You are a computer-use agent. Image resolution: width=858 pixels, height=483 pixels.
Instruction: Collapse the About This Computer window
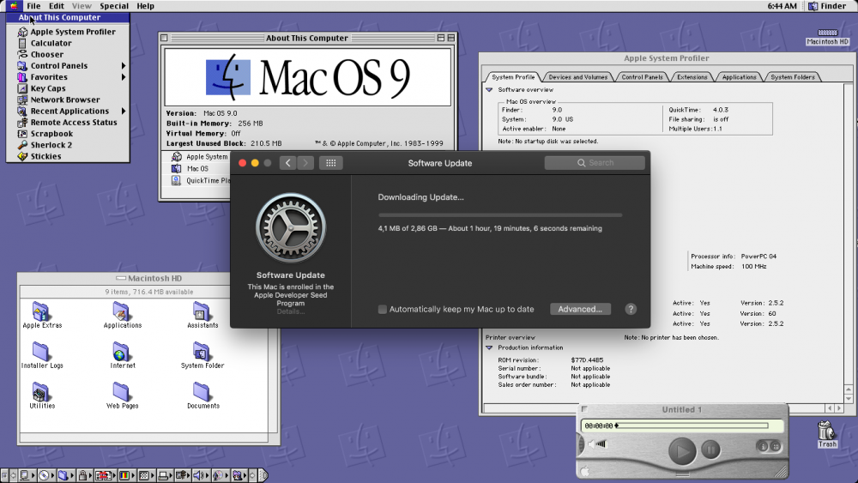tap(450, 38)
